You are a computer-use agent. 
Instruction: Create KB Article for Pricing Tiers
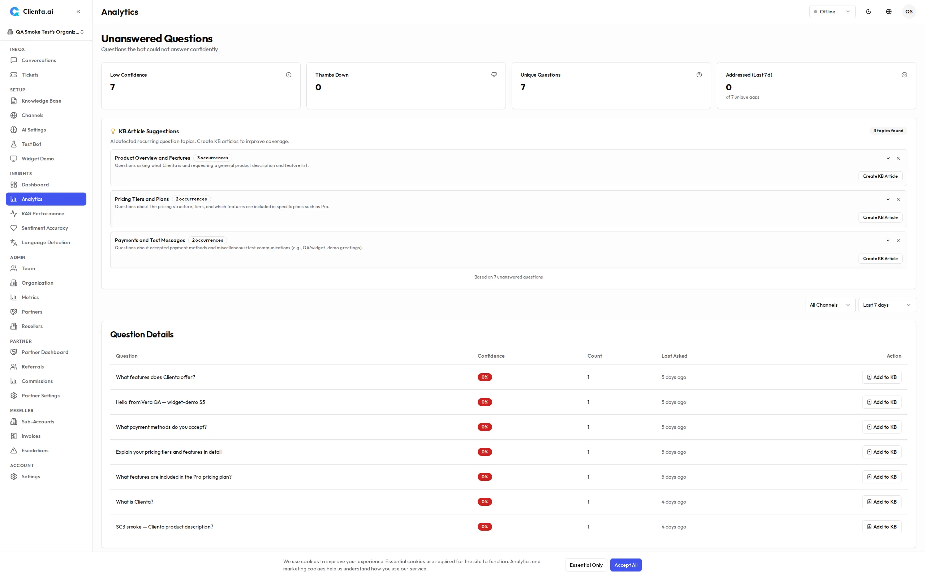(880, 217)
